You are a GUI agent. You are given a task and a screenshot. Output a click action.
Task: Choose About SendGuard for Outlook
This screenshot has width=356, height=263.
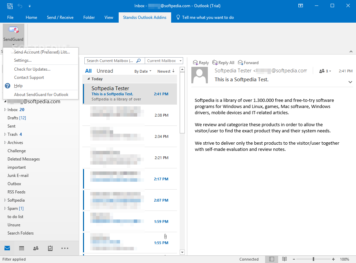pos(41,94)
